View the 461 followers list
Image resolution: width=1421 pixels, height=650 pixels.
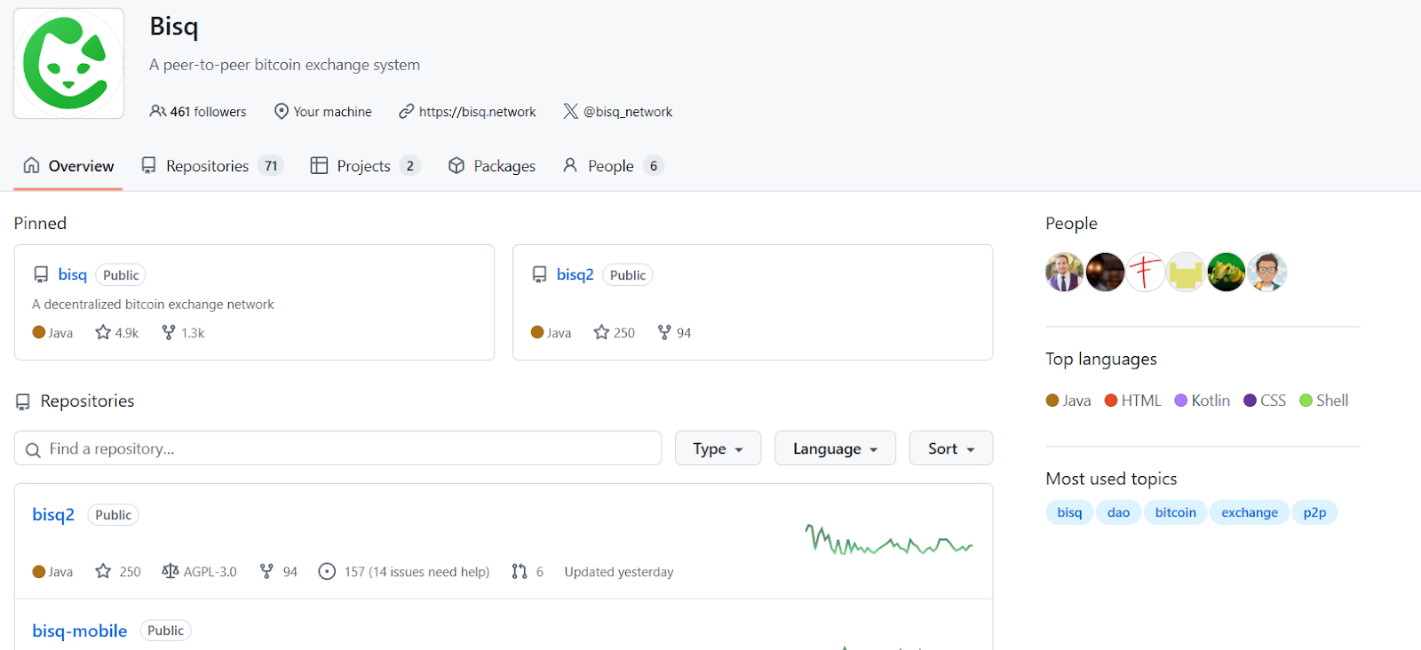[198, 112]
